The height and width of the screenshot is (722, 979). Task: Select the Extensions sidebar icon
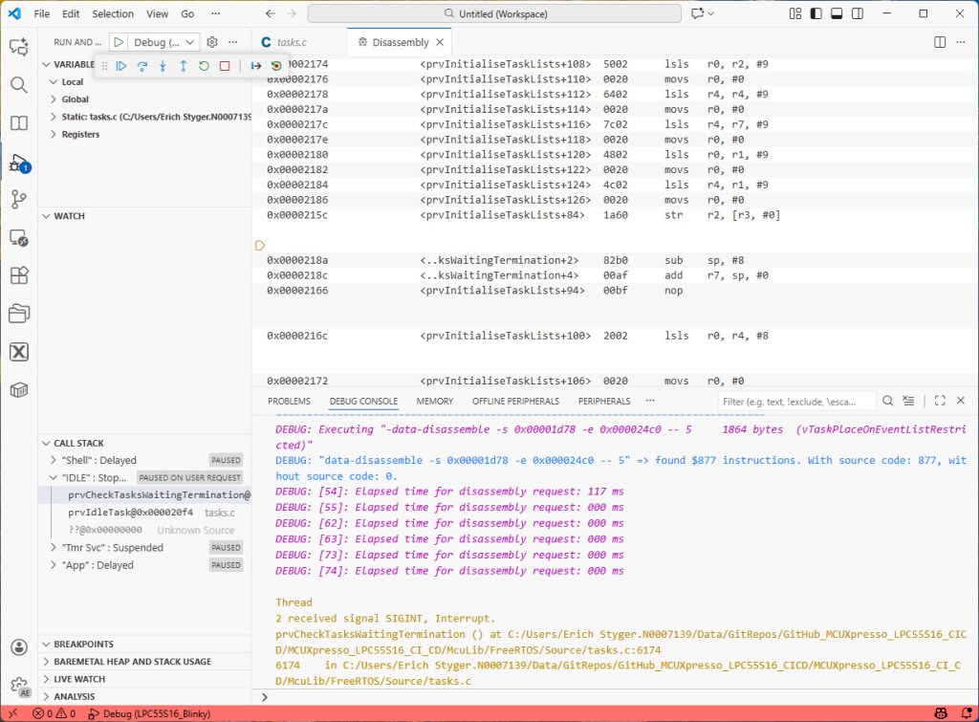[x=21, y=273]
